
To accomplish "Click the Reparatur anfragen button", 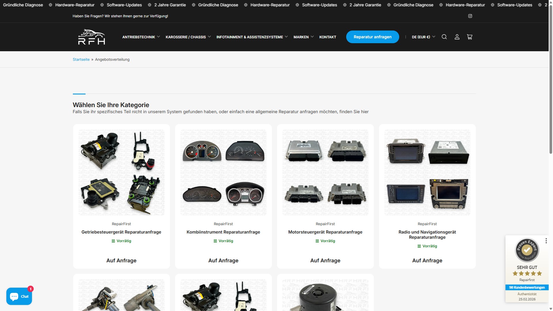I will [372, 37].
